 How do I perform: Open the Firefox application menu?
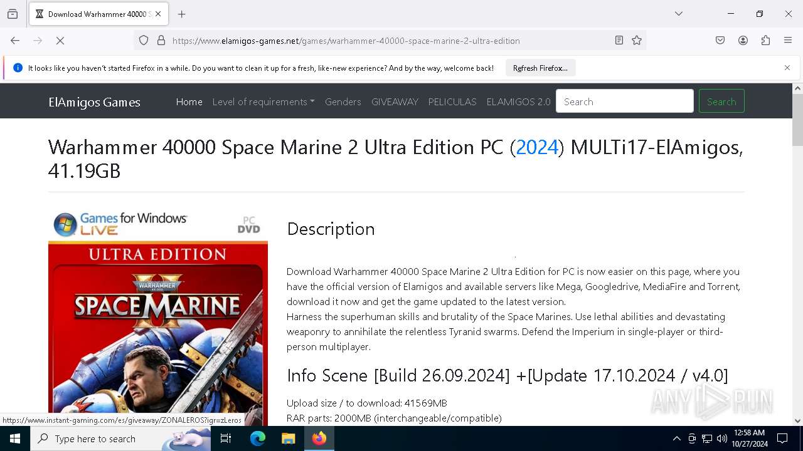pos(788,41)
